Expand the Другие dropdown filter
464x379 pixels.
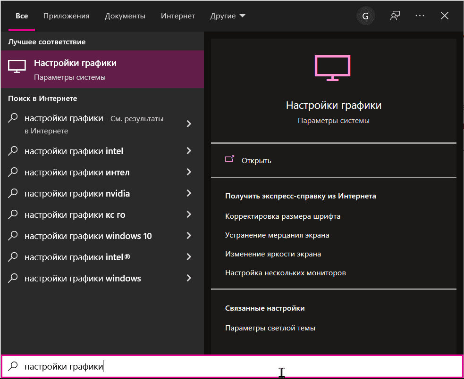pyautogui.click(x=228, y=16)
